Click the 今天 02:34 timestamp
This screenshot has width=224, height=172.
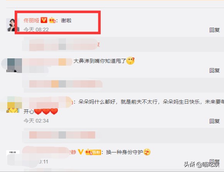36,121
